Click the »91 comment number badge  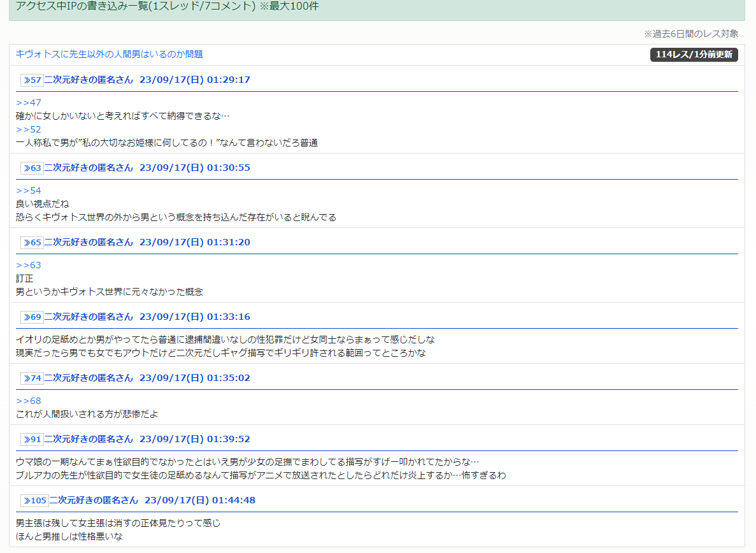tap(32, 440)
